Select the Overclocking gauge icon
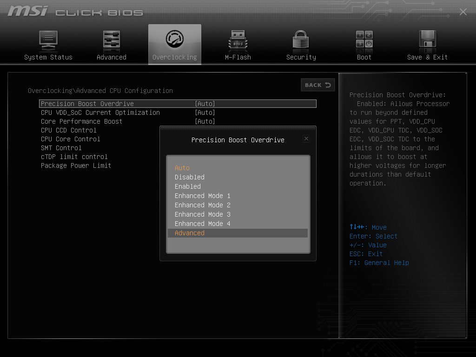 [x=175, y=39]
